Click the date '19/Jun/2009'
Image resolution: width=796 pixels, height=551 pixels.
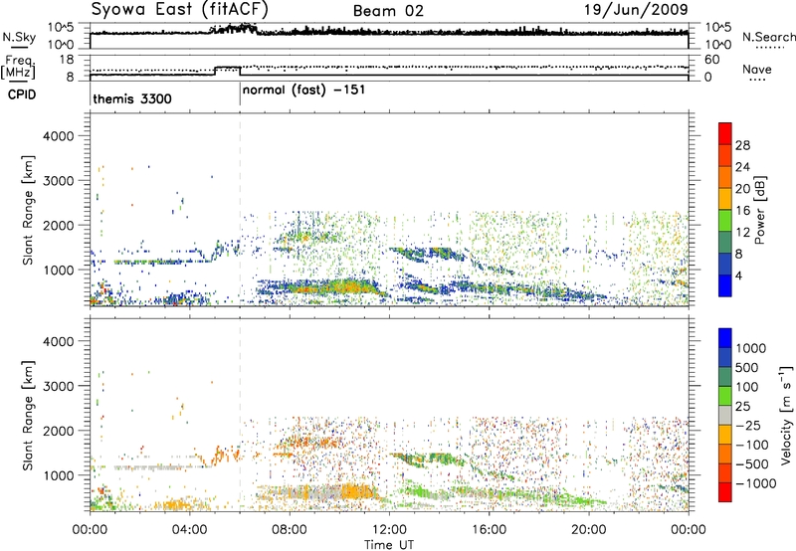point(636,10)
